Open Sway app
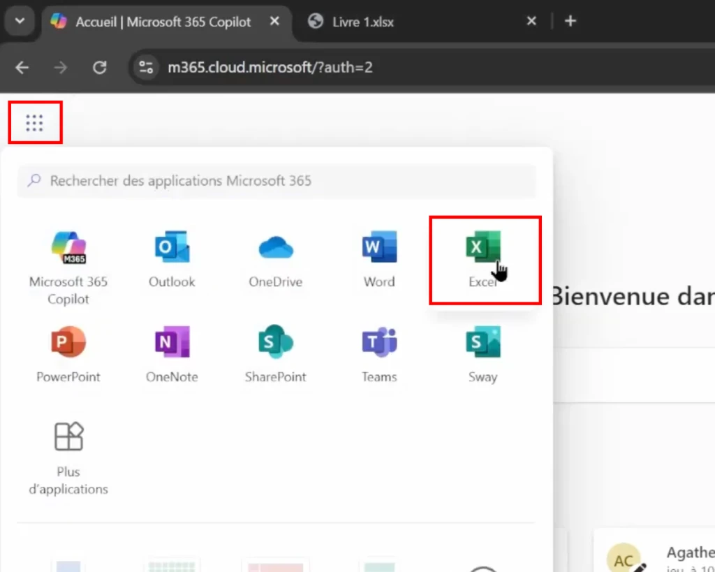Screen dimensions: 715x572 tap(483, 354)
